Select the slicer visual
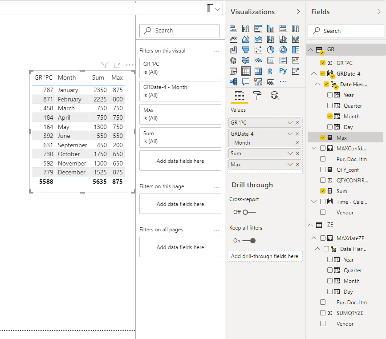The width and height of the screenshot is (386, 339). pyautogui.click(x=233, y=71)
